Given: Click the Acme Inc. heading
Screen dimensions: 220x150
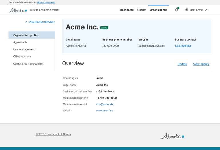Looking at the screenshot, I should point(82,27).
